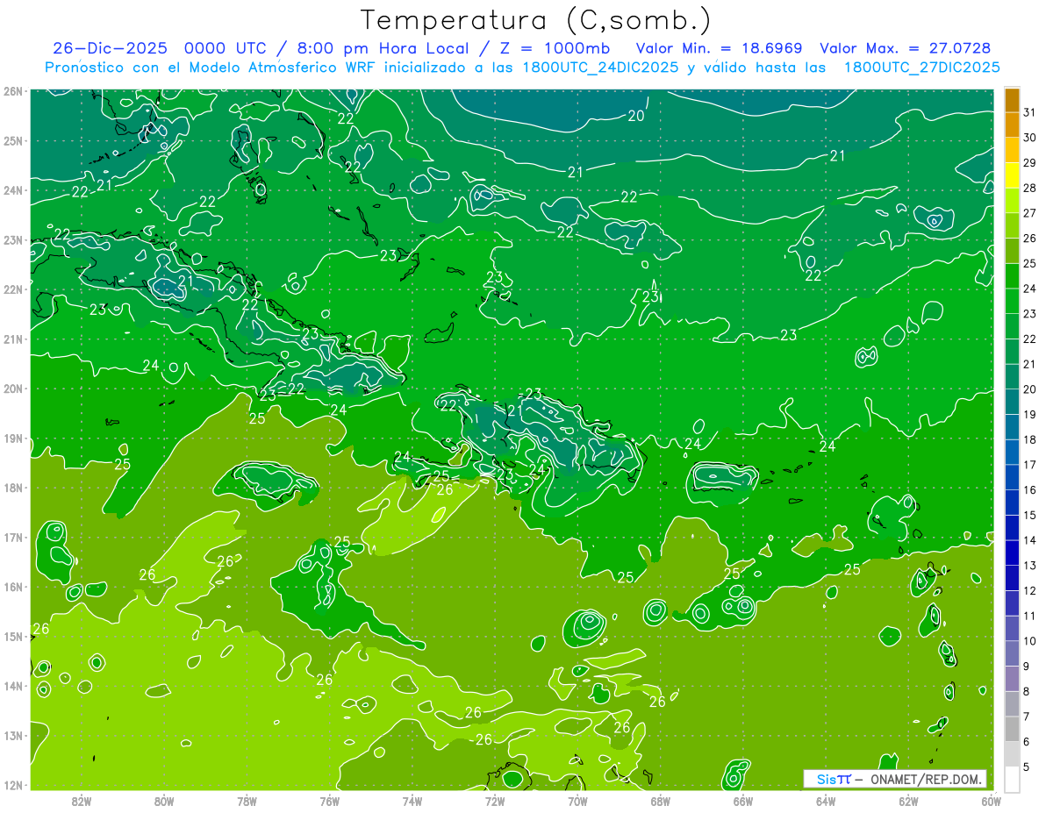The image size is (1053, 813).
Task: Click the 14N latitude axis label
Action: tap(13, 686)
